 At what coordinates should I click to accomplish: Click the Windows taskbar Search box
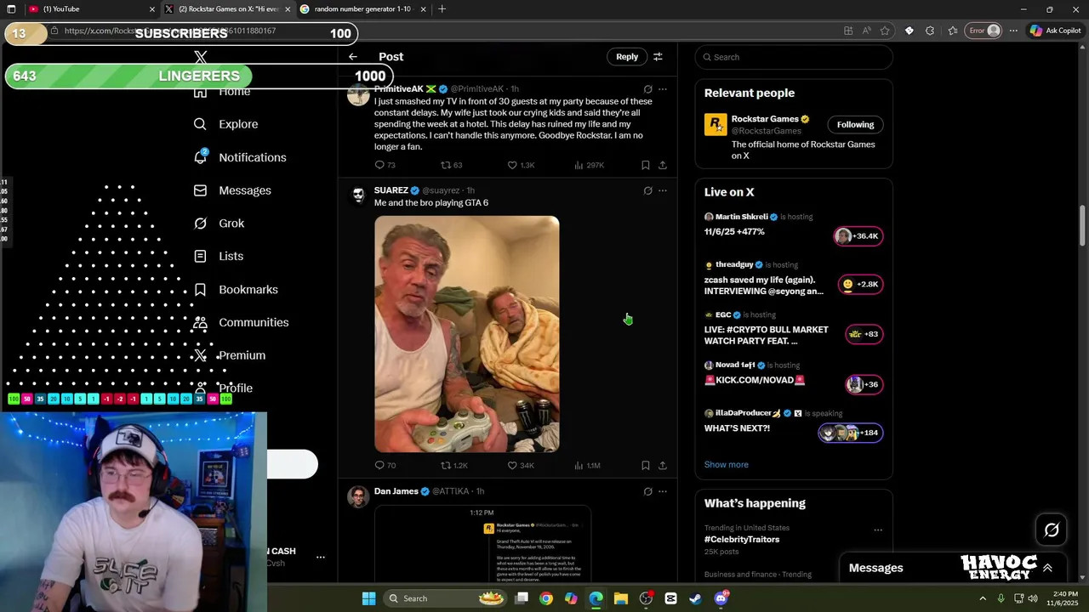[x=447, y=598]
